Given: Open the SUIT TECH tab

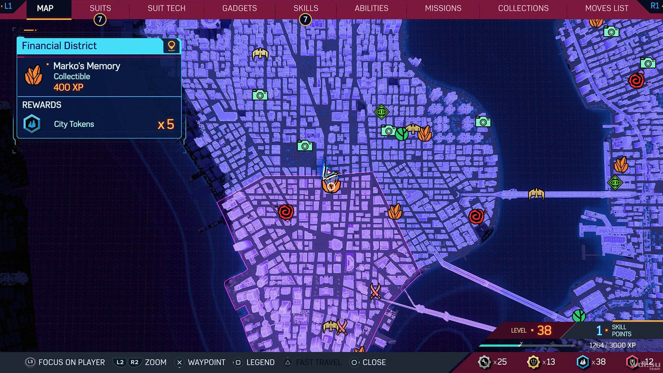Looking at the screenshot, I should click(166, 8).
